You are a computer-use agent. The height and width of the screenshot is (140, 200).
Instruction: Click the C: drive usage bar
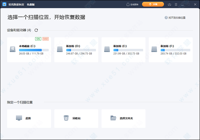click(34, 50)
